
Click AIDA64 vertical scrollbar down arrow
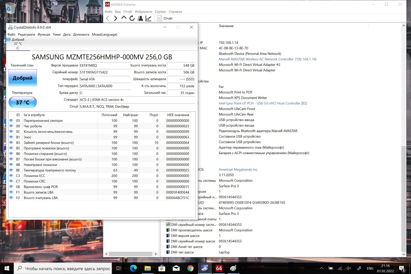[x=404, y=254]
